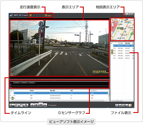Stop video playback
Viewport: 143px width, 125px height.
point(36,105)
